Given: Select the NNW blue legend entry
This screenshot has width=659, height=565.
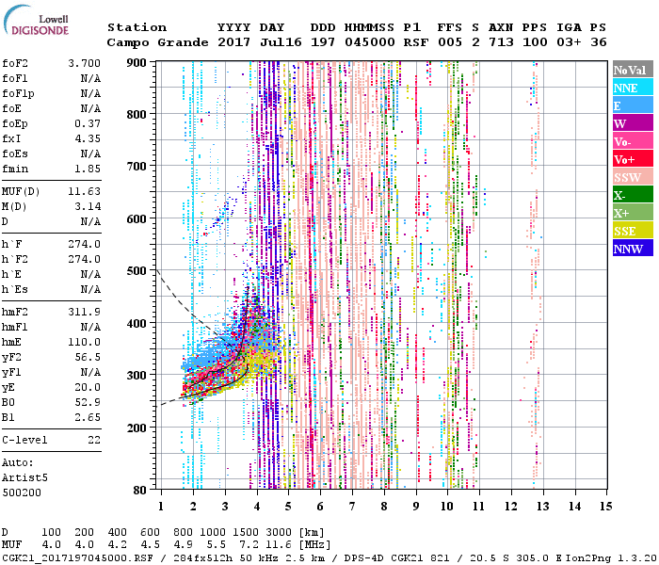Looking at the screenshot, I should click(x=632, y=249).
